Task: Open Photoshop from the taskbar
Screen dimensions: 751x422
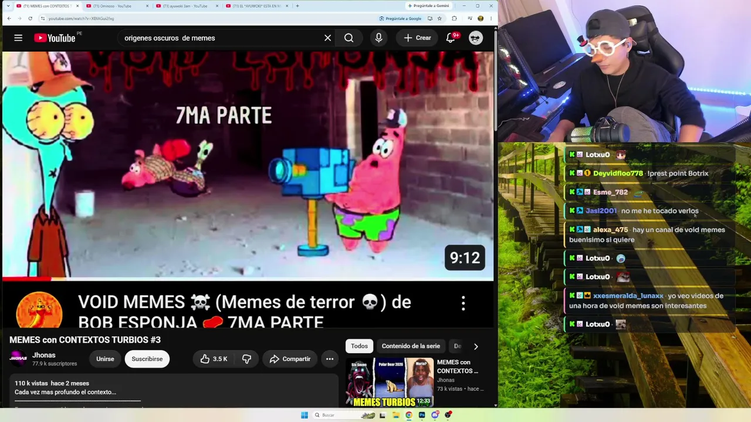Action: (x=422, y=415)
